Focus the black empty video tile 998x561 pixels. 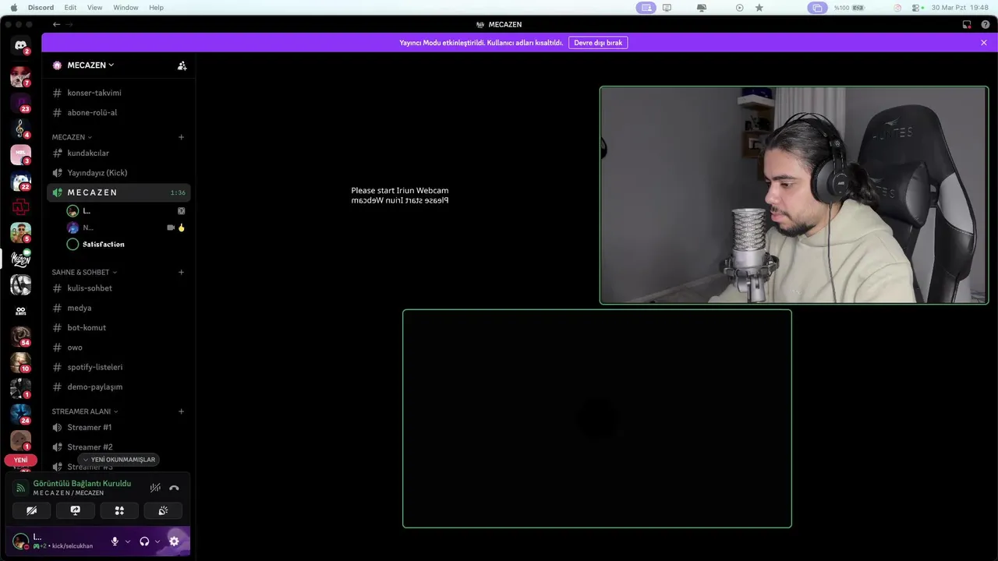pos(597,418)
